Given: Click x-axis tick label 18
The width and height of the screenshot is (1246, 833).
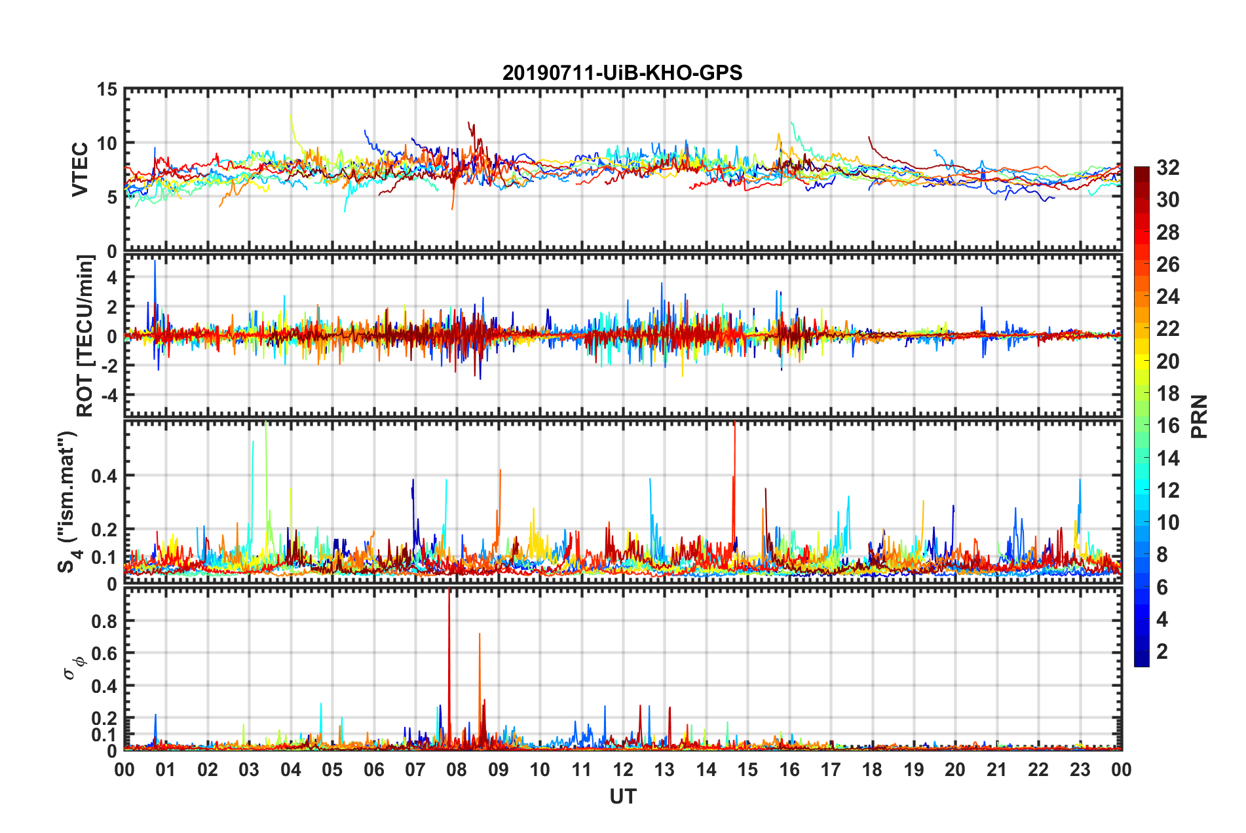Looking at the screenshot, I should [x=872, y=769].
